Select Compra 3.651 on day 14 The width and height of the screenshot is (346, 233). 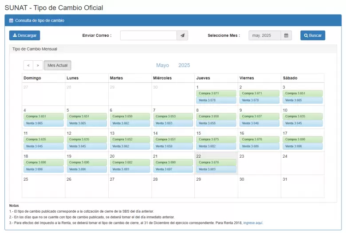173,140
